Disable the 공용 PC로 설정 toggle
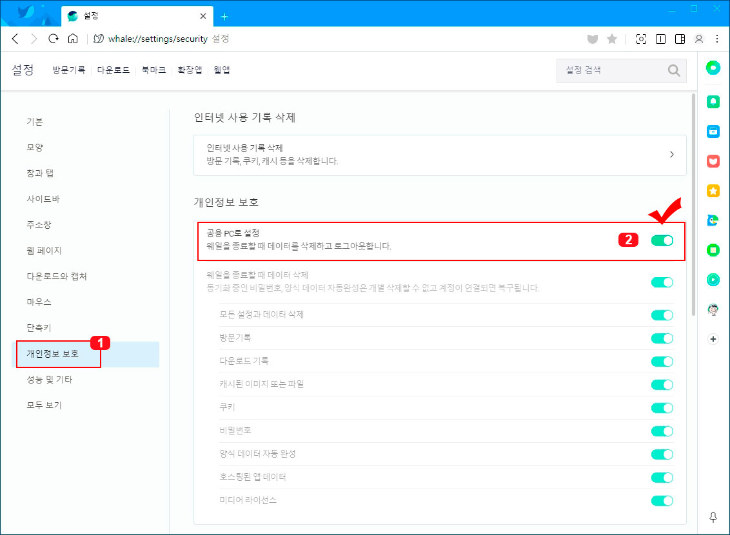Screen dimensions: 730x535 pyautogui.click(x=662, y=240)
